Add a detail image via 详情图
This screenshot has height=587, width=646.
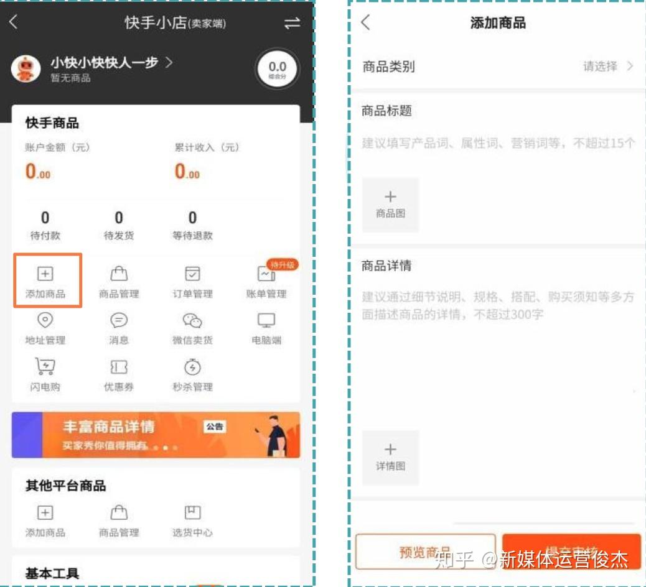[390, 458]
